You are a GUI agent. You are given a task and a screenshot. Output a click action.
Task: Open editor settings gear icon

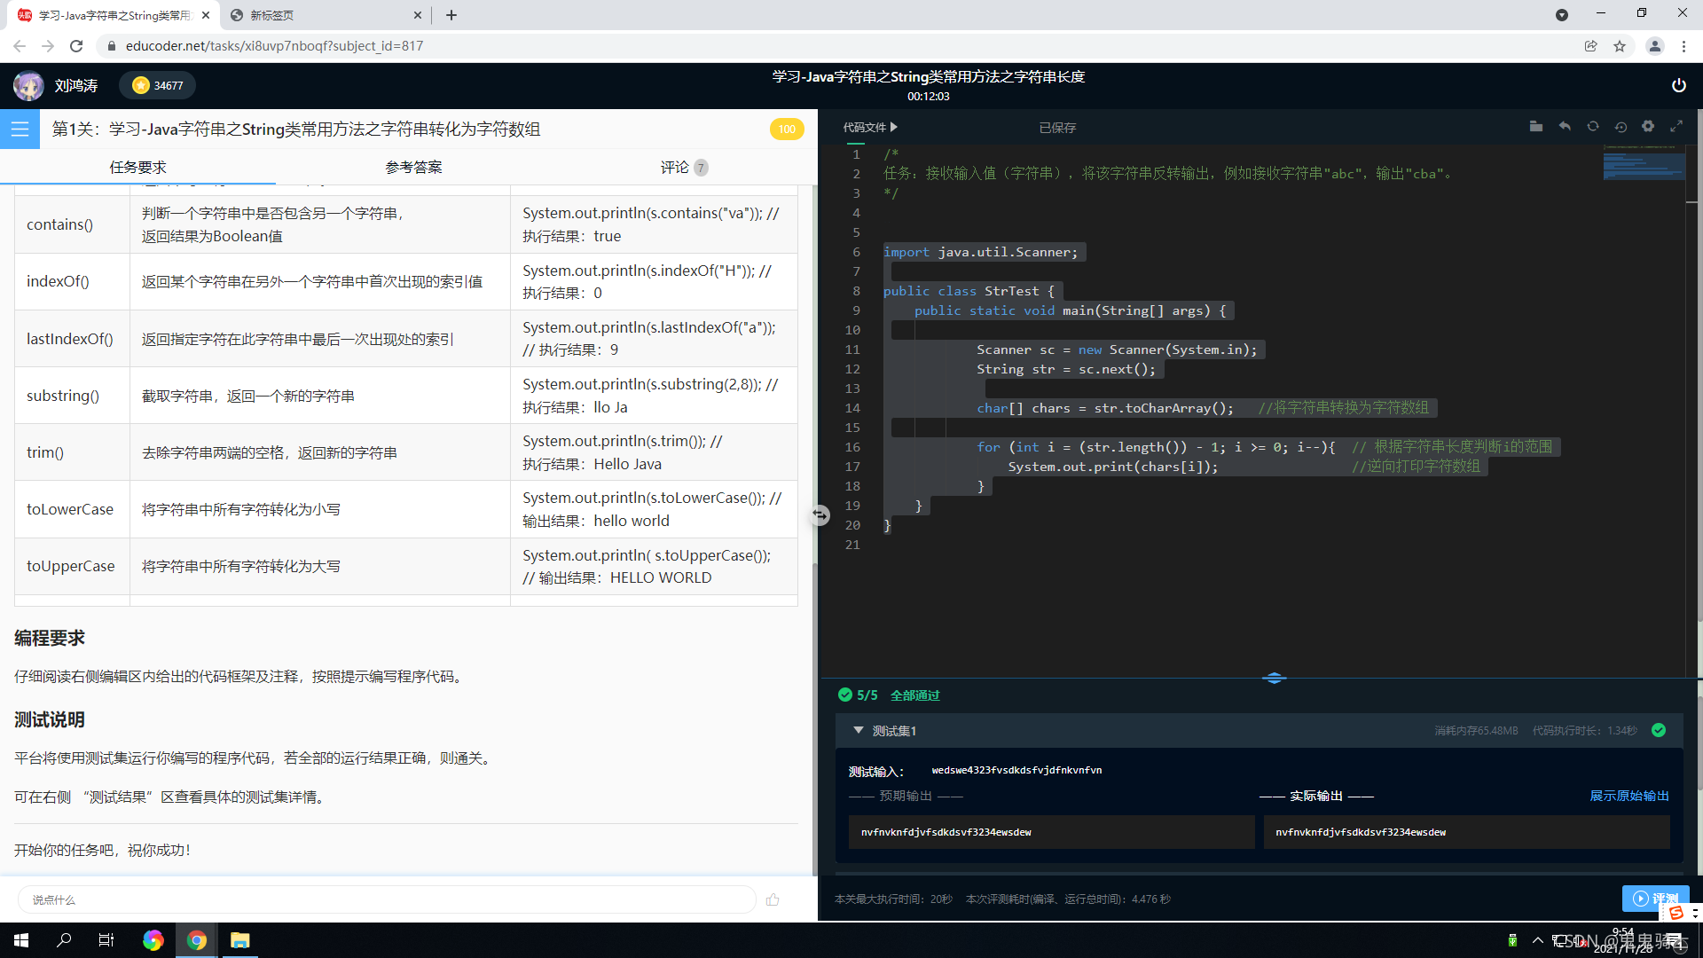coord(1648,127)
